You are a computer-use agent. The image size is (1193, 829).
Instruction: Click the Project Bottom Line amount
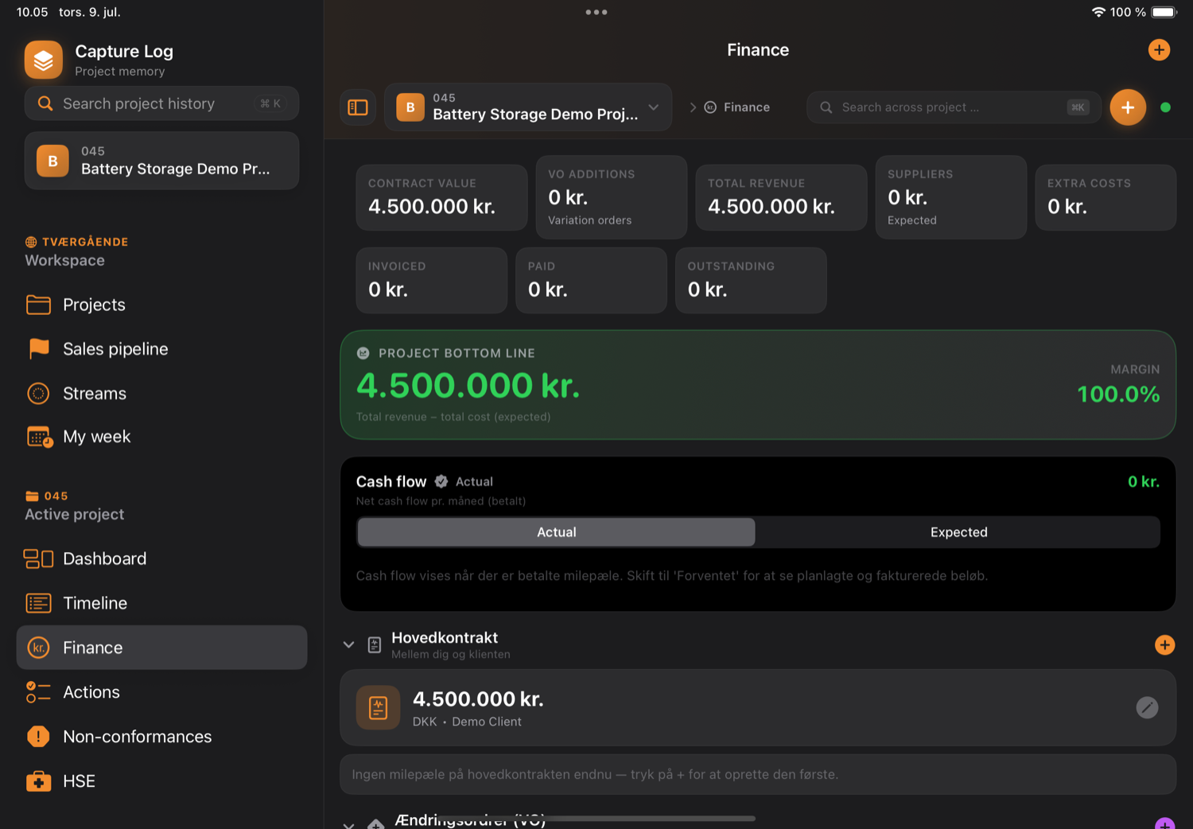[468, 386]
